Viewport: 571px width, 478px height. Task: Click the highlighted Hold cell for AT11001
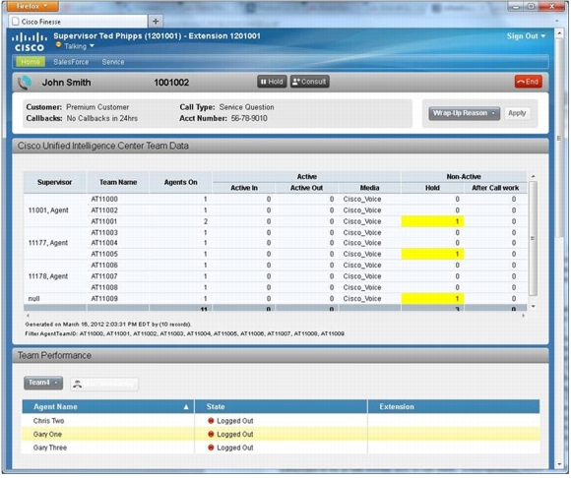coord(432,221)
